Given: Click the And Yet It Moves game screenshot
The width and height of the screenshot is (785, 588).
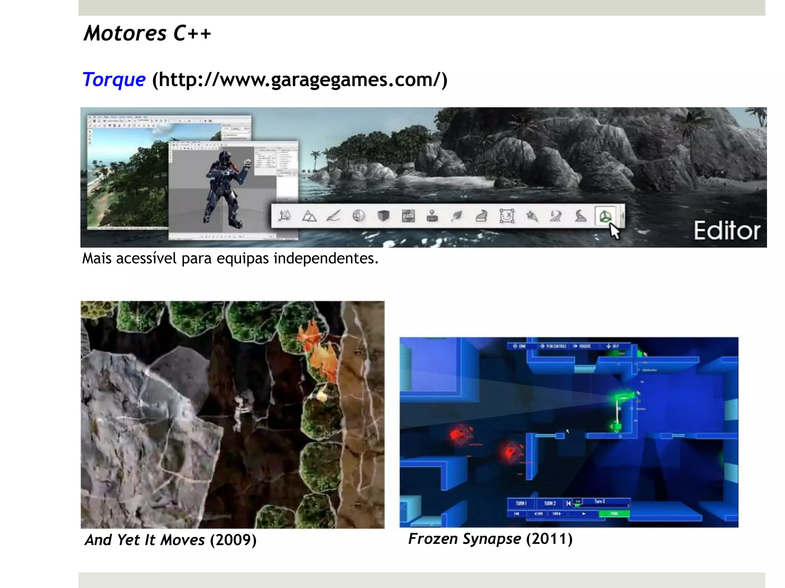Looking at the screenshot, I should pos(232,415).
